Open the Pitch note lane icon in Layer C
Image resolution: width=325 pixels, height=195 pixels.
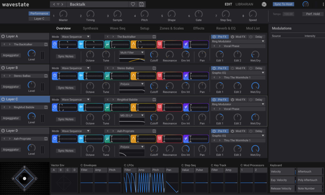[108, 107]
